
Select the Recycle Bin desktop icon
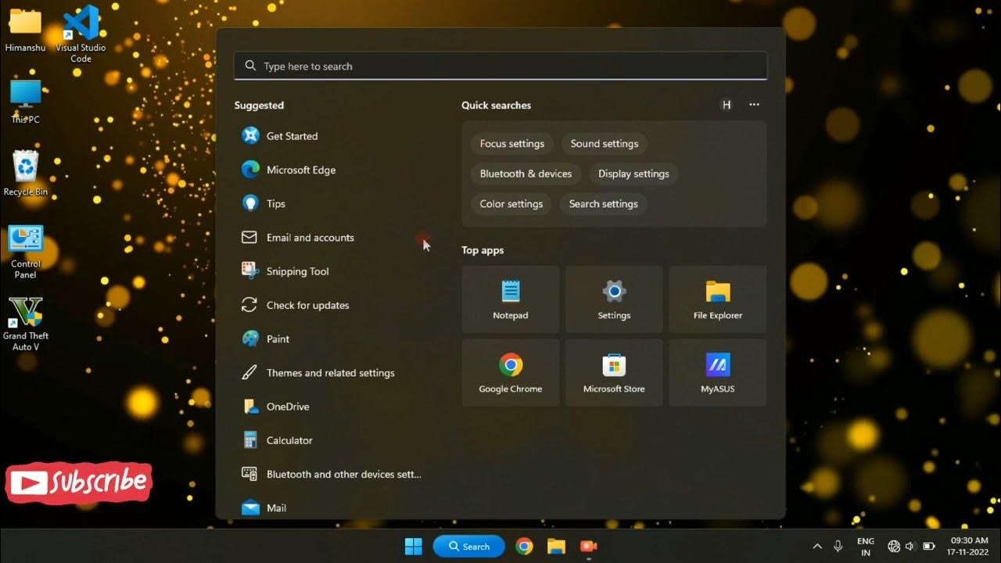tap(25, 173)
